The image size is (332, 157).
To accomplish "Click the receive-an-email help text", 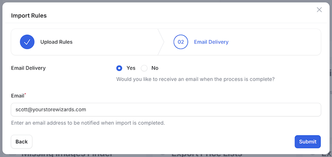I will 195,80.
